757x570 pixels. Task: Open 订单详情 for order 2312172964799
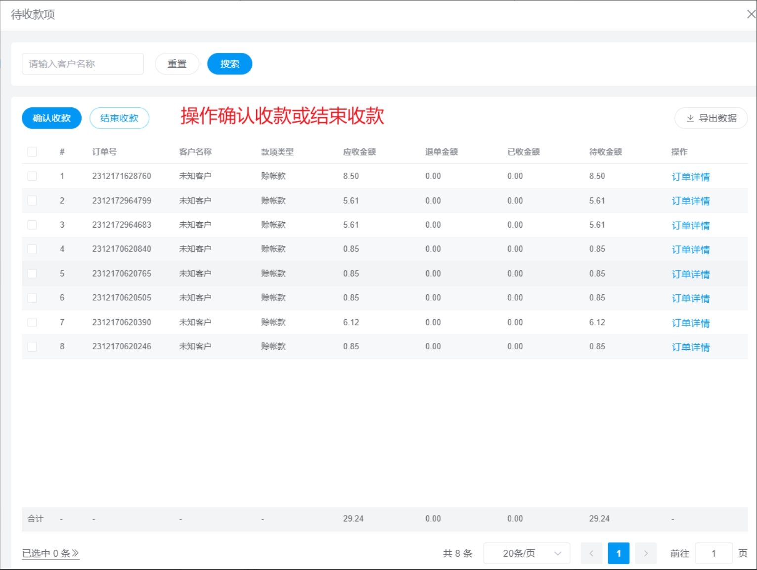(x=690, y=201)
